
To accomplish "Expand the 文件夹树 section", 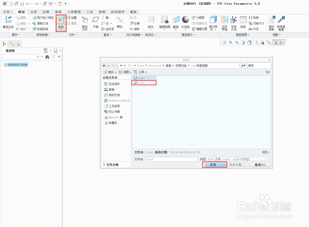I will click(x=111, y=165).
